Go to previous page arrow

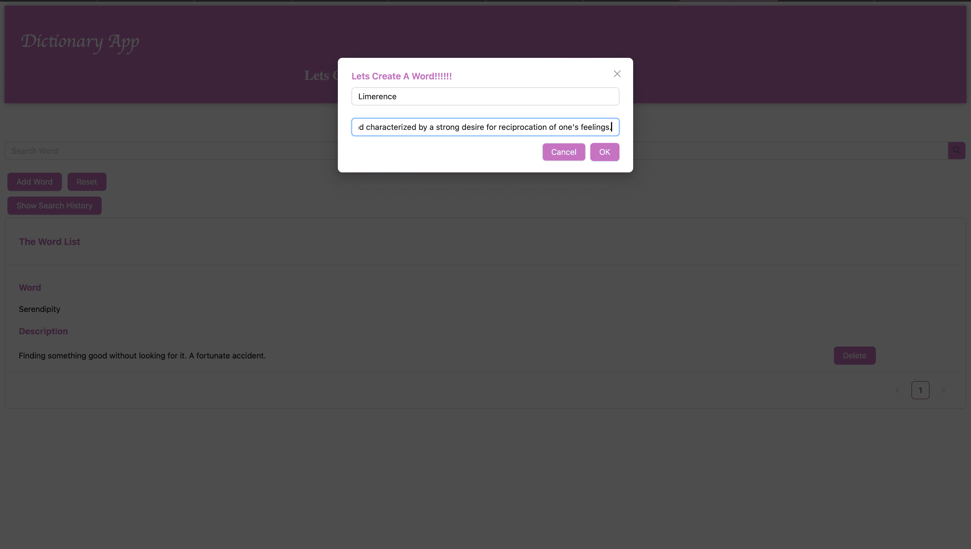coord(897,390)
